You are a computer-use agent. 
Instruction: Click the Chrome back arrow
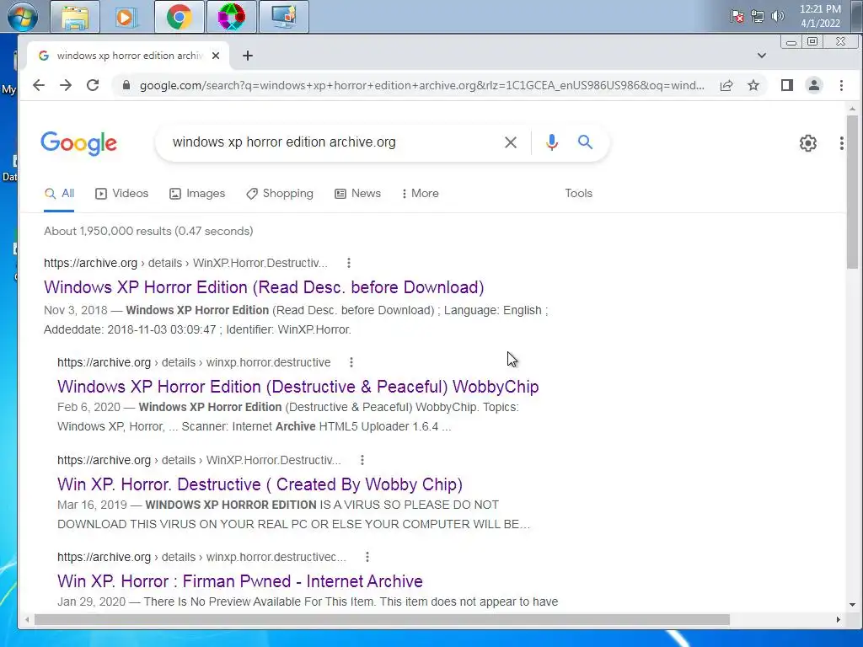39,85
